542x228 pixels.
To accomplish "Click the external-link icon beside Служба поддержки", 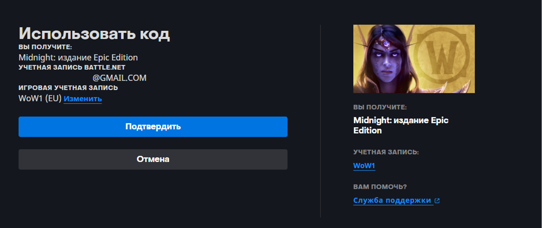I will pos(437,201).
